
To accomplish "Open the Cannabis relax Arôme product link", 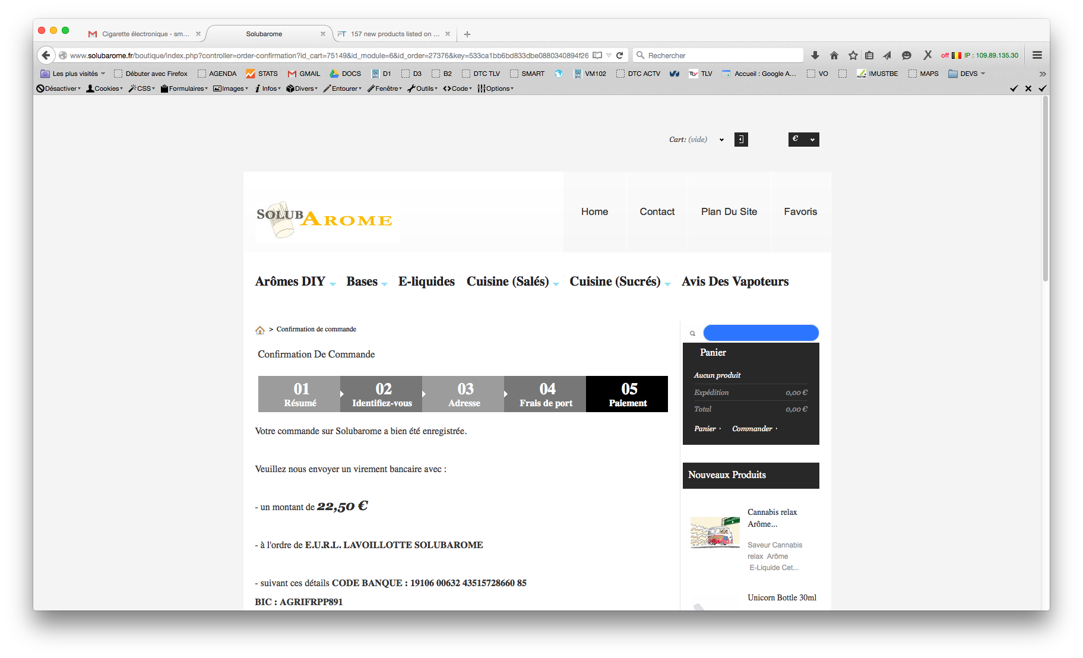I will click(x=772, y=518).
